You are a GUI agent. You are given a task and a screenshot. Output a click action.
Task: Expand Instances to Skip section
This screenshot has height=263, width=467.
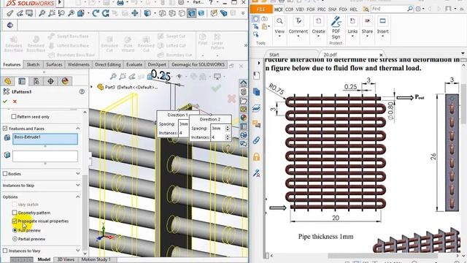pos(78,185)
